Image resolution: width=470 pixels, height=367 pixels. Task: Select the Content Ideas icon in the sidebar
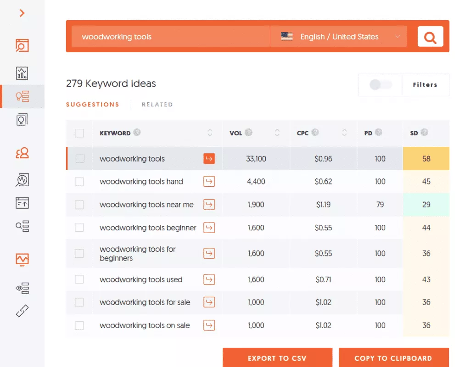click(x=22, y=119)
